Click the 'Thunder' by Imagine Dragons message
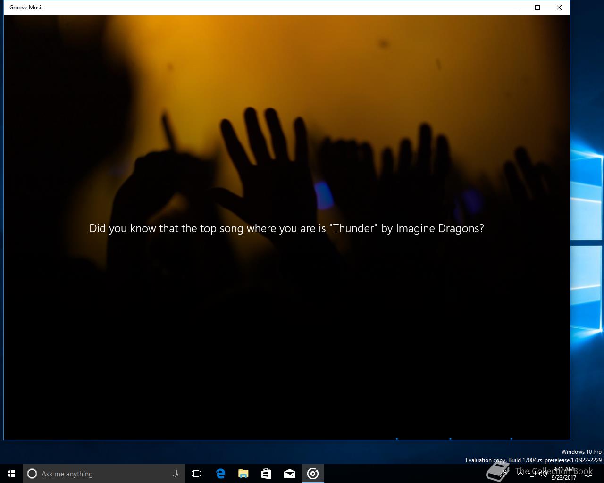Viewport: 604px width, 483px height. [x=286, y=228]
